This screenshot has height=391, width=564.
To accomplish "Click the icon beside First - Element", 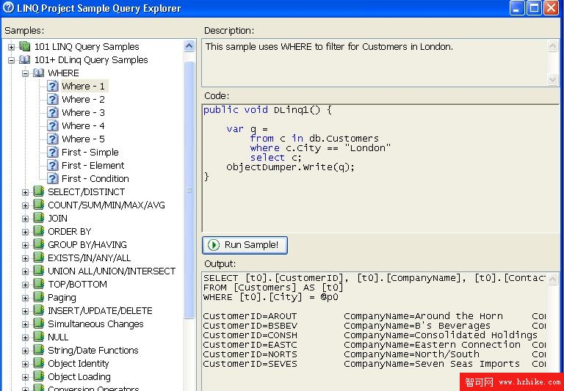I will [x=53, y=165].
